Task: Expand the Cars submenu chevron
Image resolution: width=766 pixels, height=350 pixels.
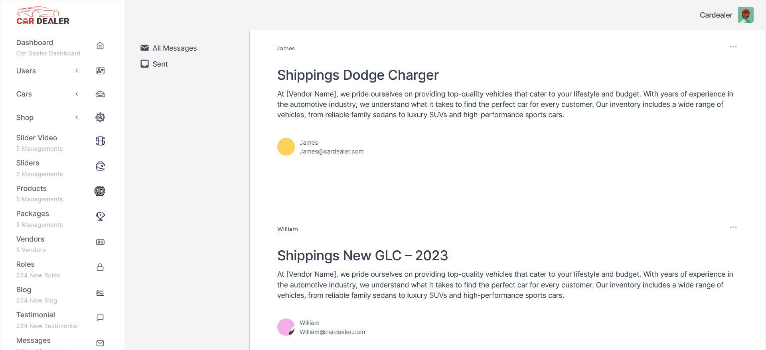Action: pyautogui.click(x=77, y=94)
